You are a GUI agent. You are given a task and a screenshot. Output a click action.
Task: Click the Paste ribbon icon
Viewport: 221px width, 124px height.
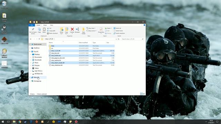(44, 30)
